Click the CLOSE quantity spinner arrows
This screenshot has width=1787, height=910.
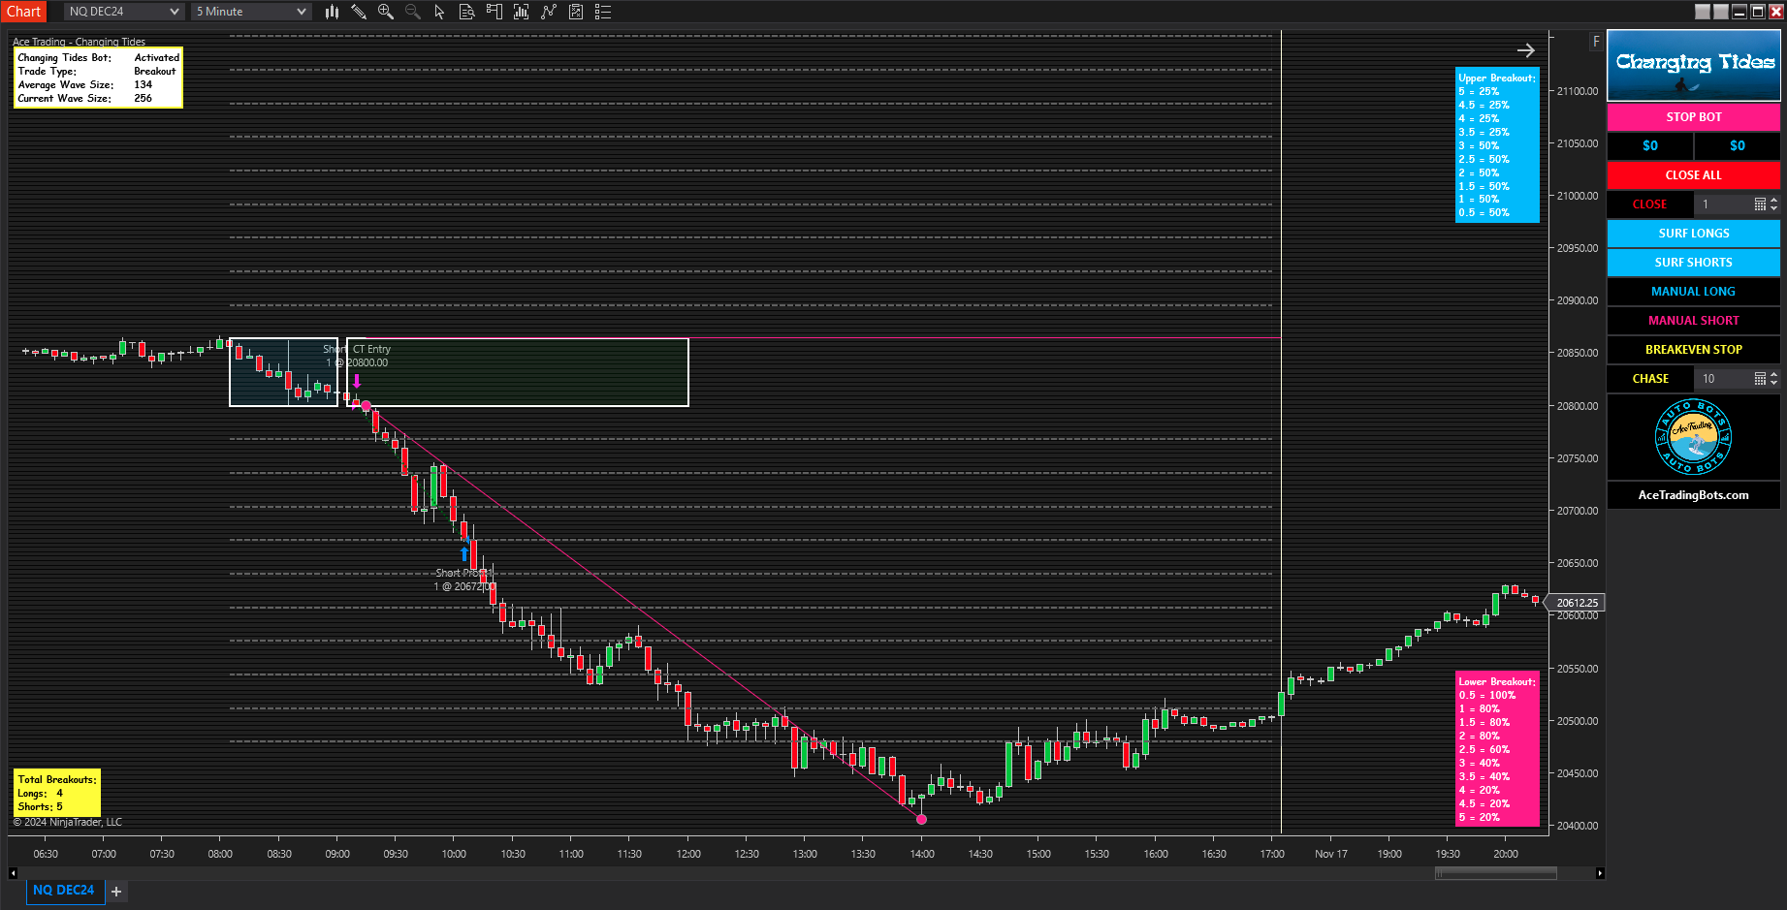[x=1774, y=204]
